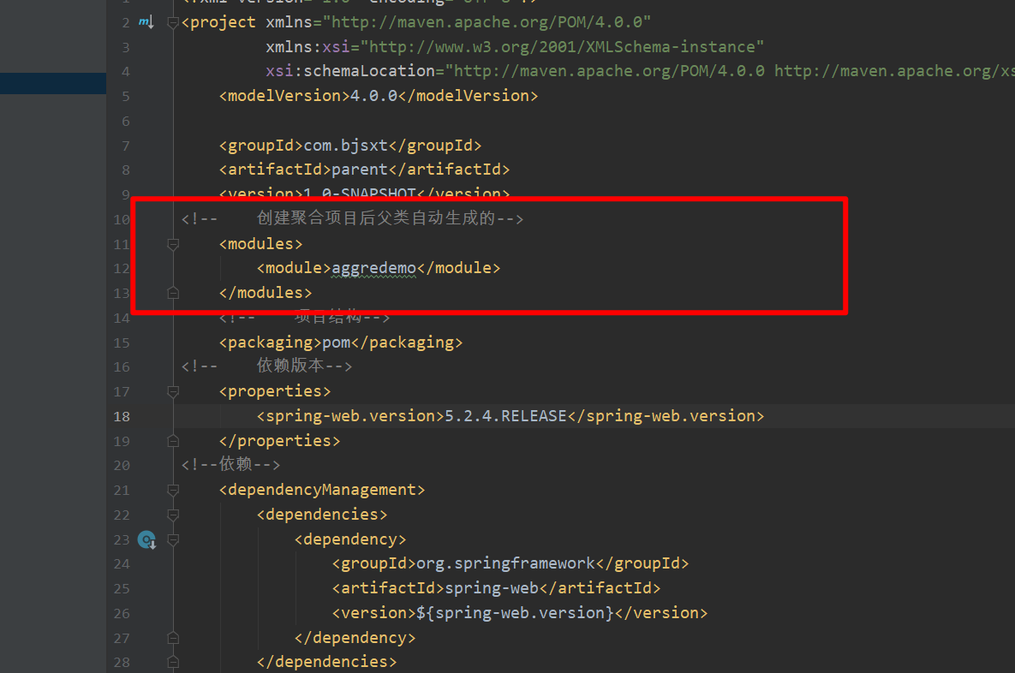
Task: Click the closing modules tag text
Action: [266, 293]
